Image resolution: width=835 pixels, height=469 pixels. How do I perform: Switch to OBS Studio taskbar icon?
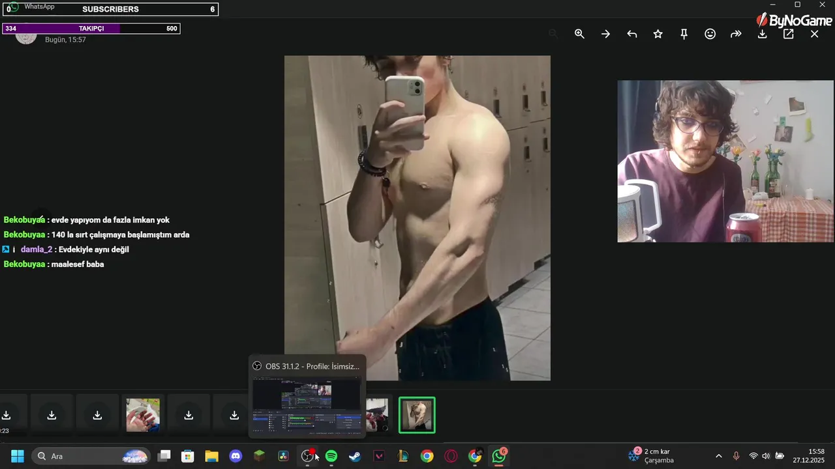(307, 456)
